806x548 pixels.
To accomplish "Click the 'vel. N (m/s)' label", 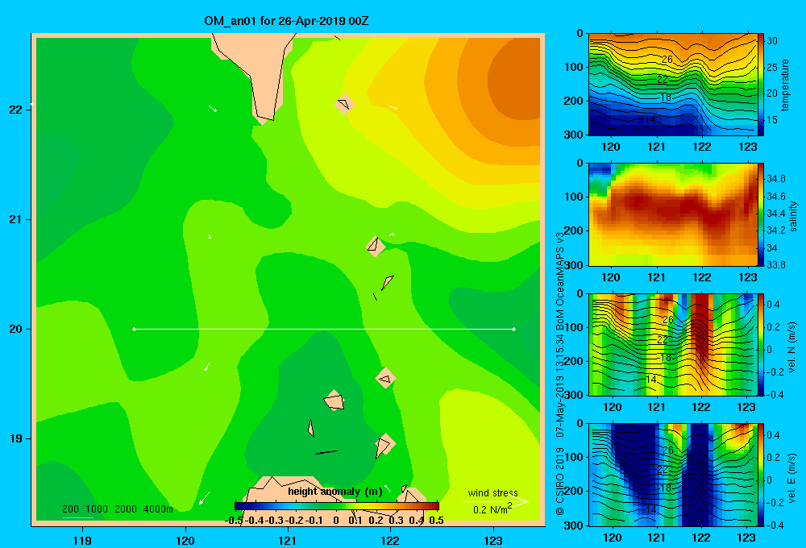I will (x=791, y=347).
